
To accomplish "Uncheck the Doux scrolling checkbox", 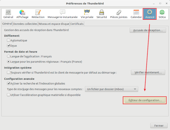I will [x=8, y=45].
